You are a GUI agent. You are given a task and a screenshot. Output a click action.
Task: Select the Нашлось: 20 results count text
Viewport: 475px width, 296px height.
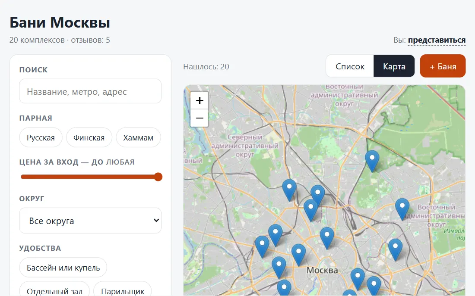tap(206, 67)
